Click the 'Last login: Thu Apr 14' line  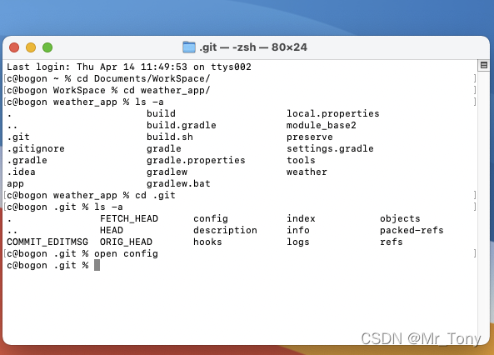point(129,67)
